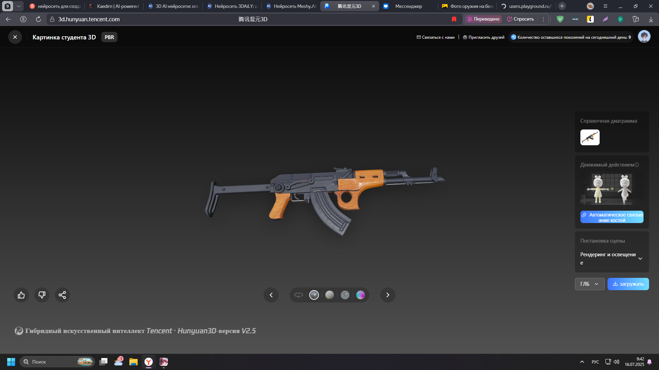Click the загружать download button
This screenshot has width=659, height=370.
tap(628, 284)
